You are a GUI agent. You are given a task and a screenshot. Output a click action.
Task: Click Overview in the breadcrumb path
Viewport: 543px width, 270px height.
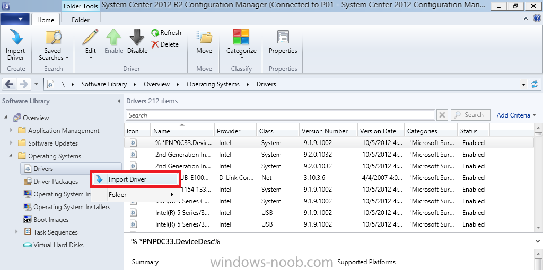pyautogui.click(x=156, y=84)
